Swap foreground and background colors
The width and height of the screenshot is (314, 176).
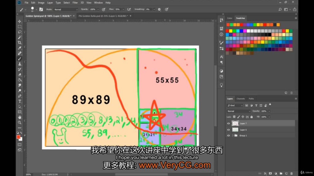(21, 133)
